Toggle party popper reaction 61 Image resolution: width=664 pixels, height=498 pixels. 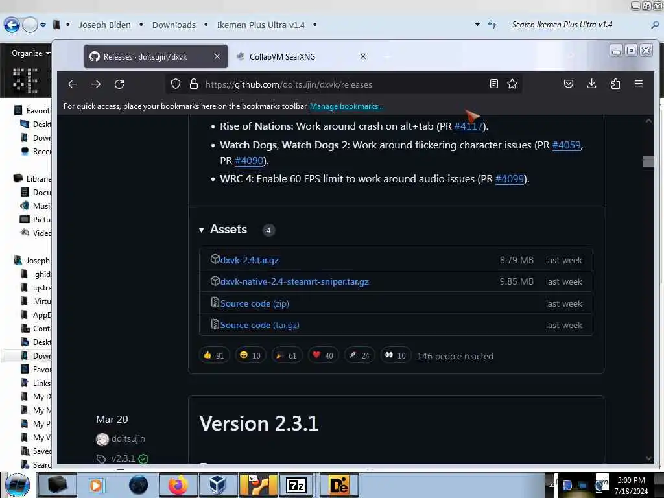pos(287,355)
